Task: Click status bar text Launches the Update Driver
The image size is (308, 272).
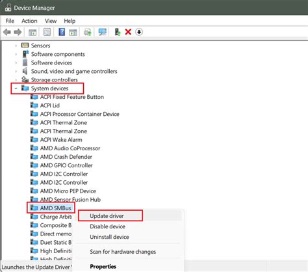Action: (36, 267)
